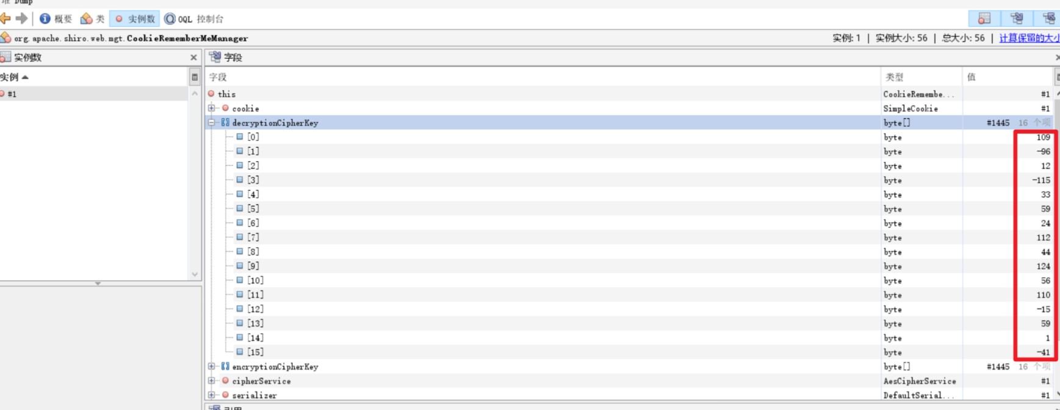The width and height of the screenshot is (1060, 410).
Task: Select instance #1 in instances list
Action: pos(94,94)
